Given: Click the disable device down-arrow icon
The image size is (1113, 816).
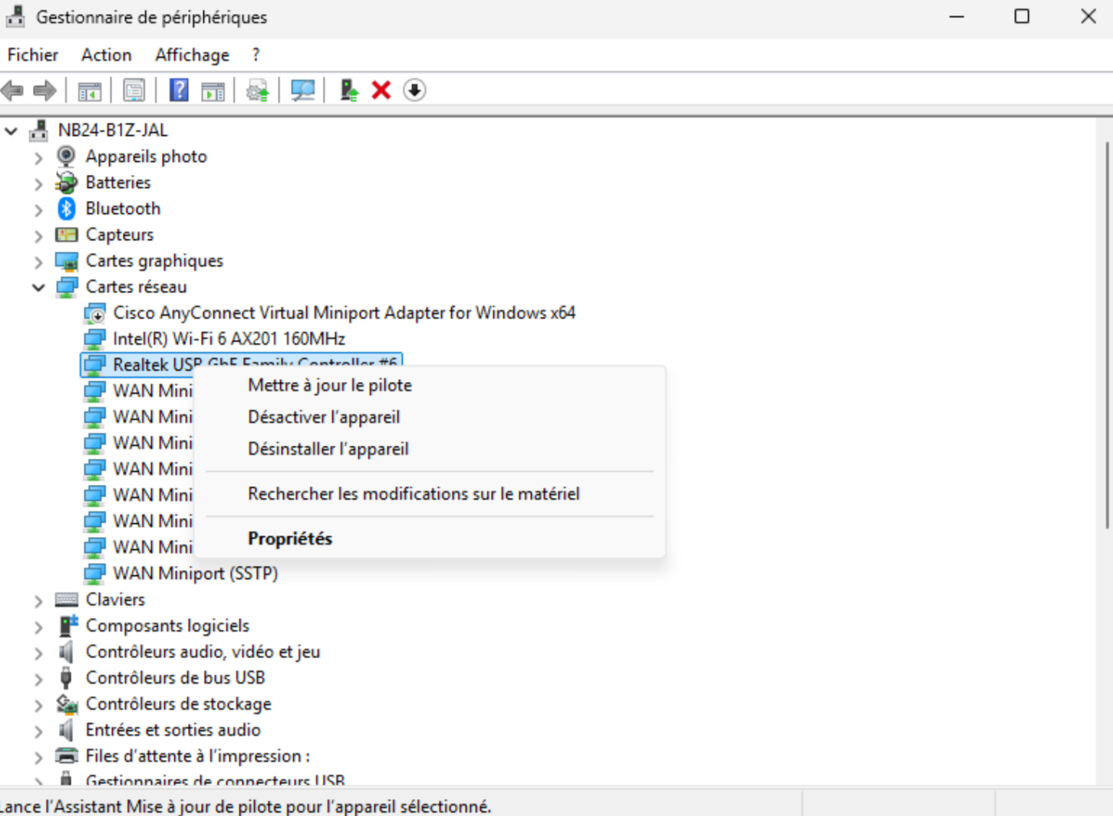Looking at the screenshot, I should point(414,90).
